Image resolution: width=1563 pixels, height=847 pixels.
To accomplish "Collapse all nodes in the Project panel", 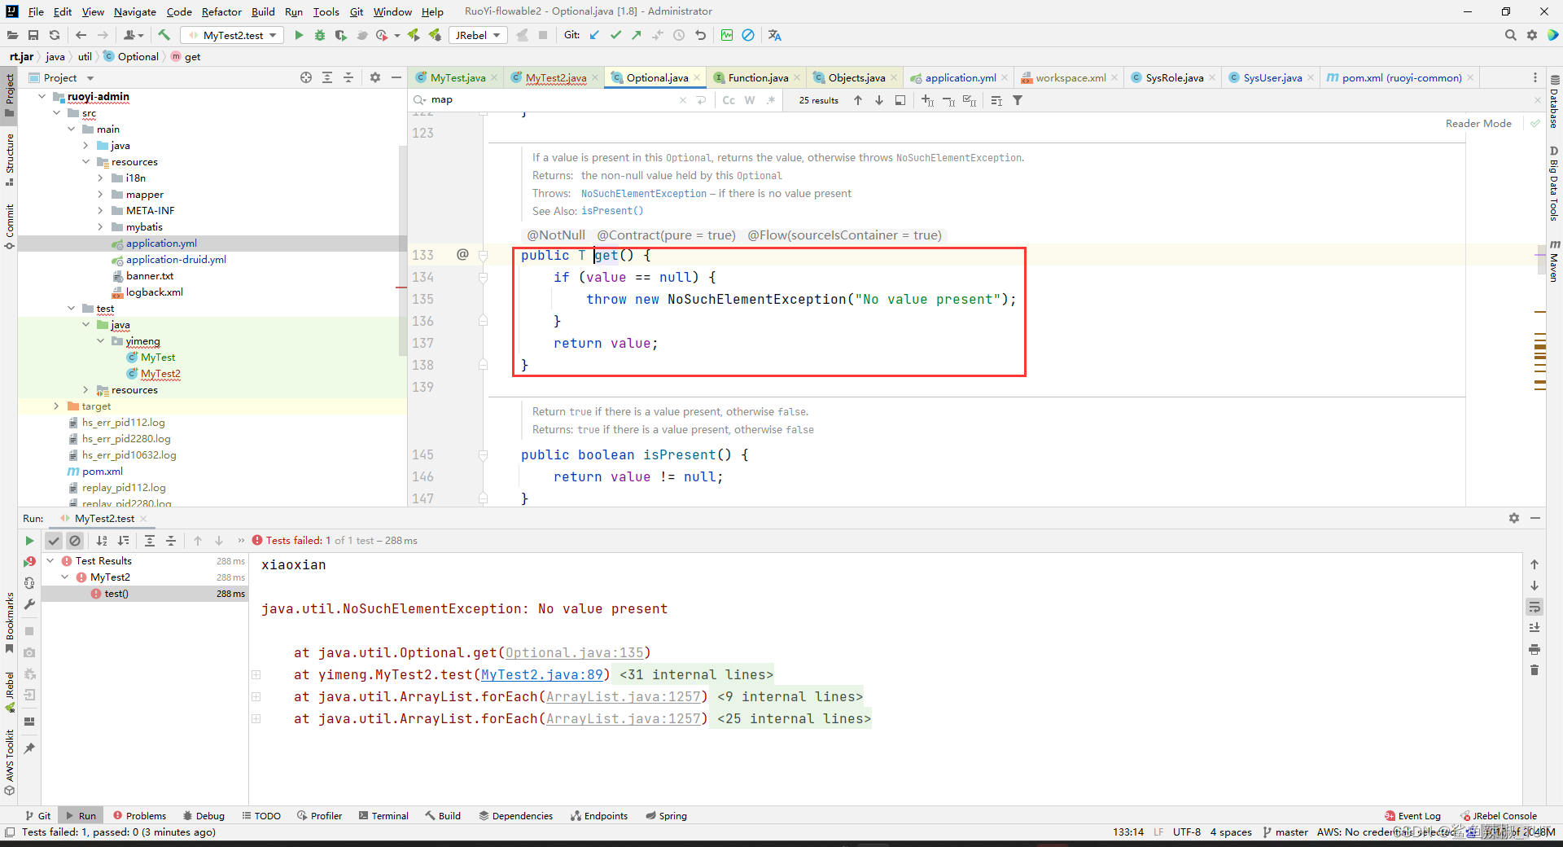I will pos(348,77).
